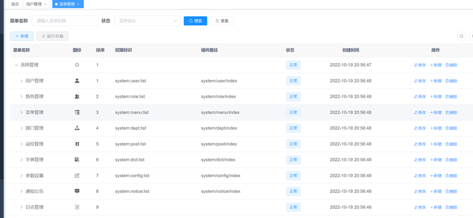Viewport: 473px width, 218px height.
Task: Click 修改 in the 用户管理 row
Action: [420, 81]
